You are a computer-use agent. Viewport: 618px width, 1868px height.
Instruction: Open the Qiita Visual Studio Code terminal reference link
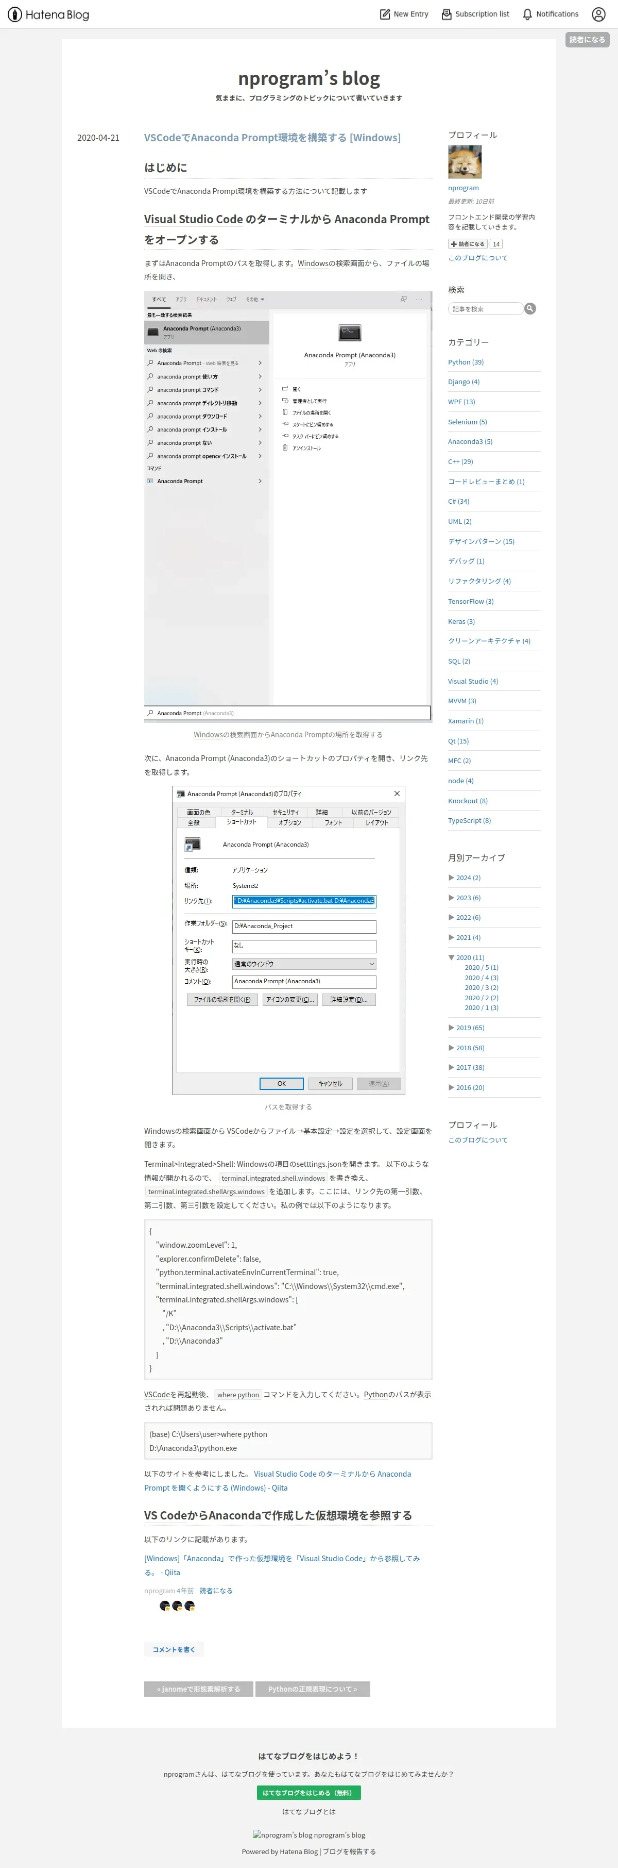[278, 1481]
